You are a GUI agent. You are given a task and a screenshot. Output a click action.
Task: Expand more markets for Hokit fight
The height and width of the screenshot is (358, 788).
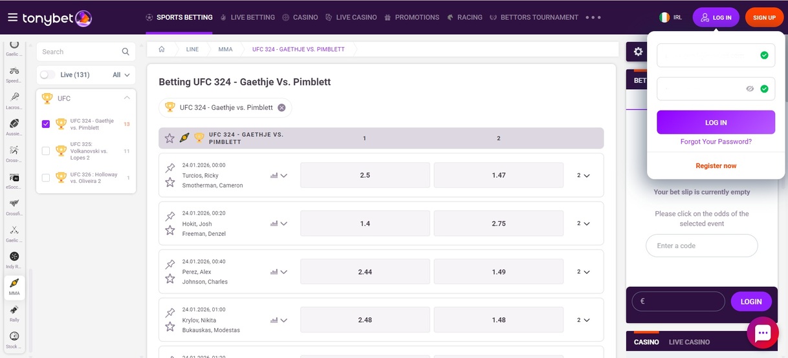(584, 224)
